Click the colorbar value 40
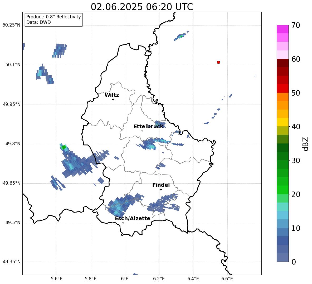312x284 pixels. pyautogui.click(x=296, y=127)
